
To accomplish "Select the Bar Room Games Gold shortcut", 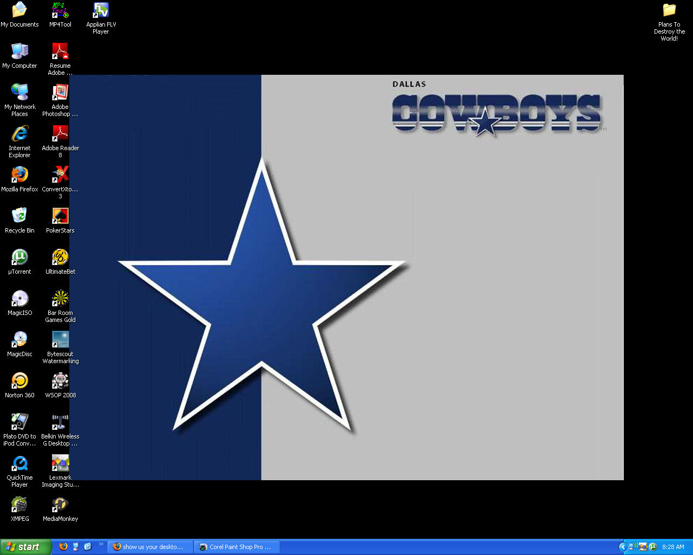I will [x=60, y=306].
